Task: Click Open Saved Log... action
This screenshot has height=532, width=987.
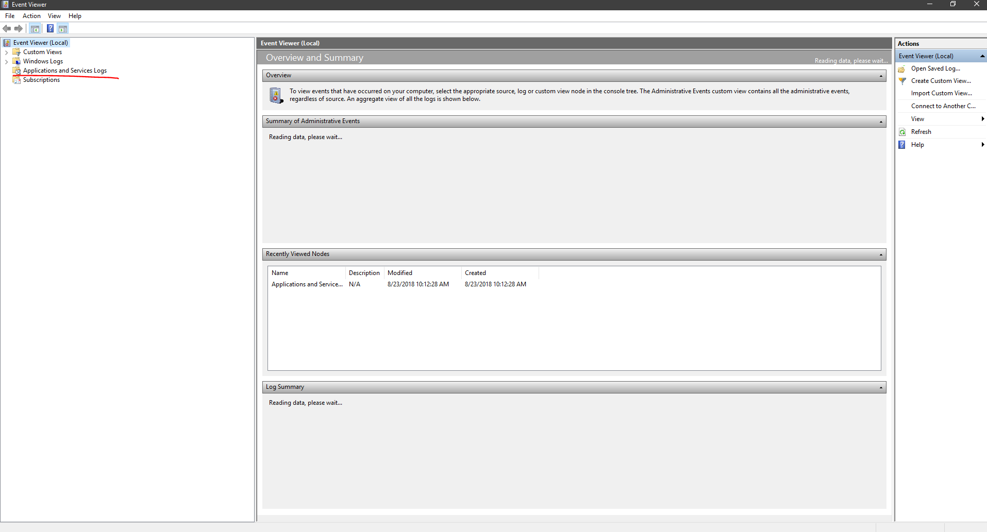Action: coord(935,68)
